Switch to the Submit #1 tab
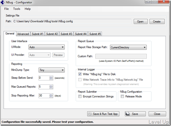 click(x=37, y=34)
